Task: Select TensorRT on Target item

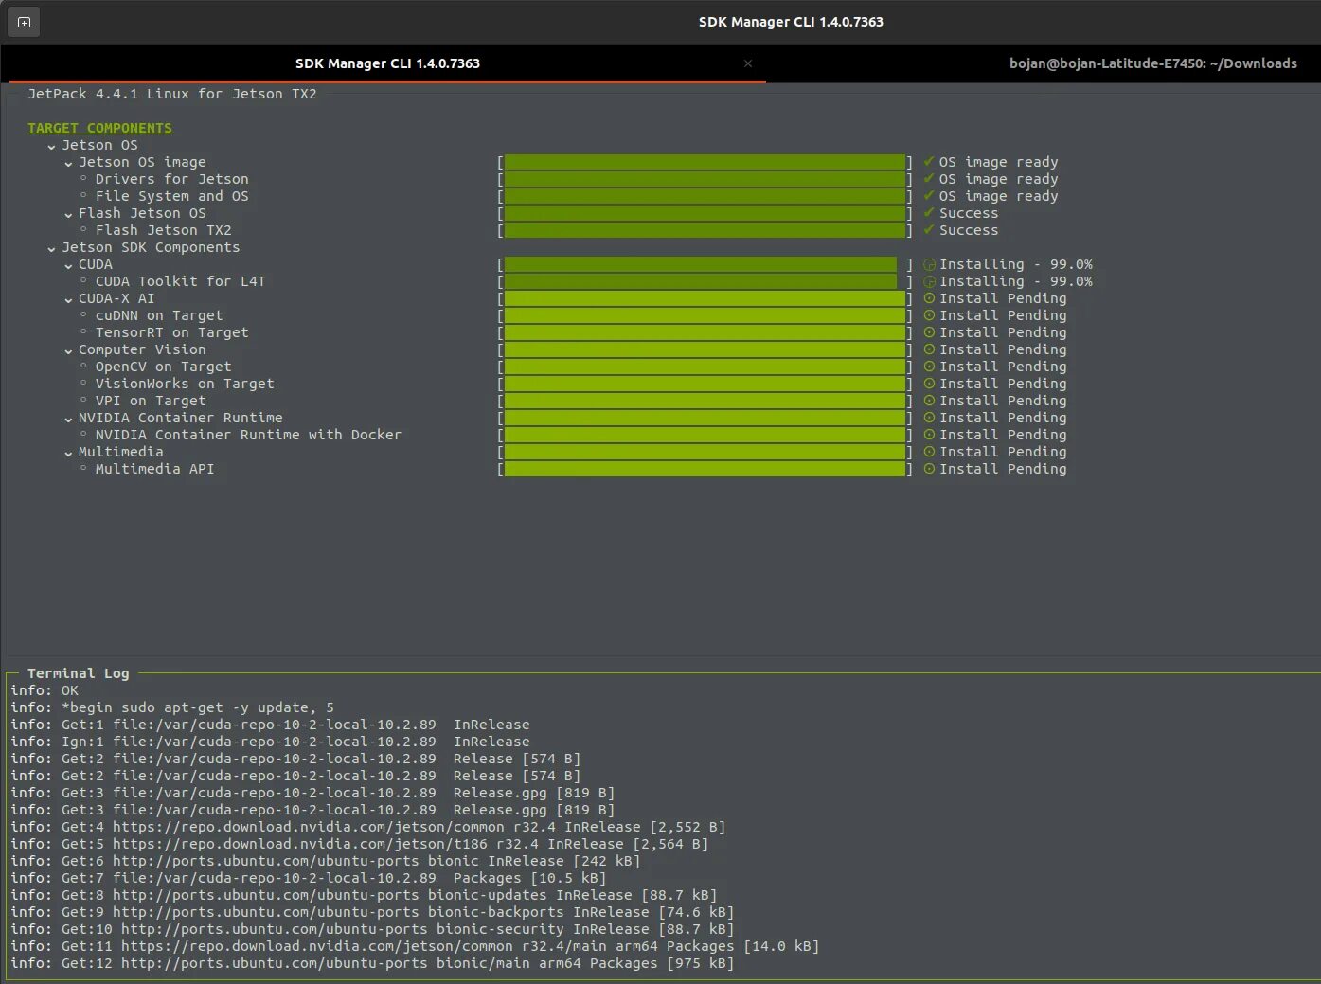Action: click(x=171, y=332)
